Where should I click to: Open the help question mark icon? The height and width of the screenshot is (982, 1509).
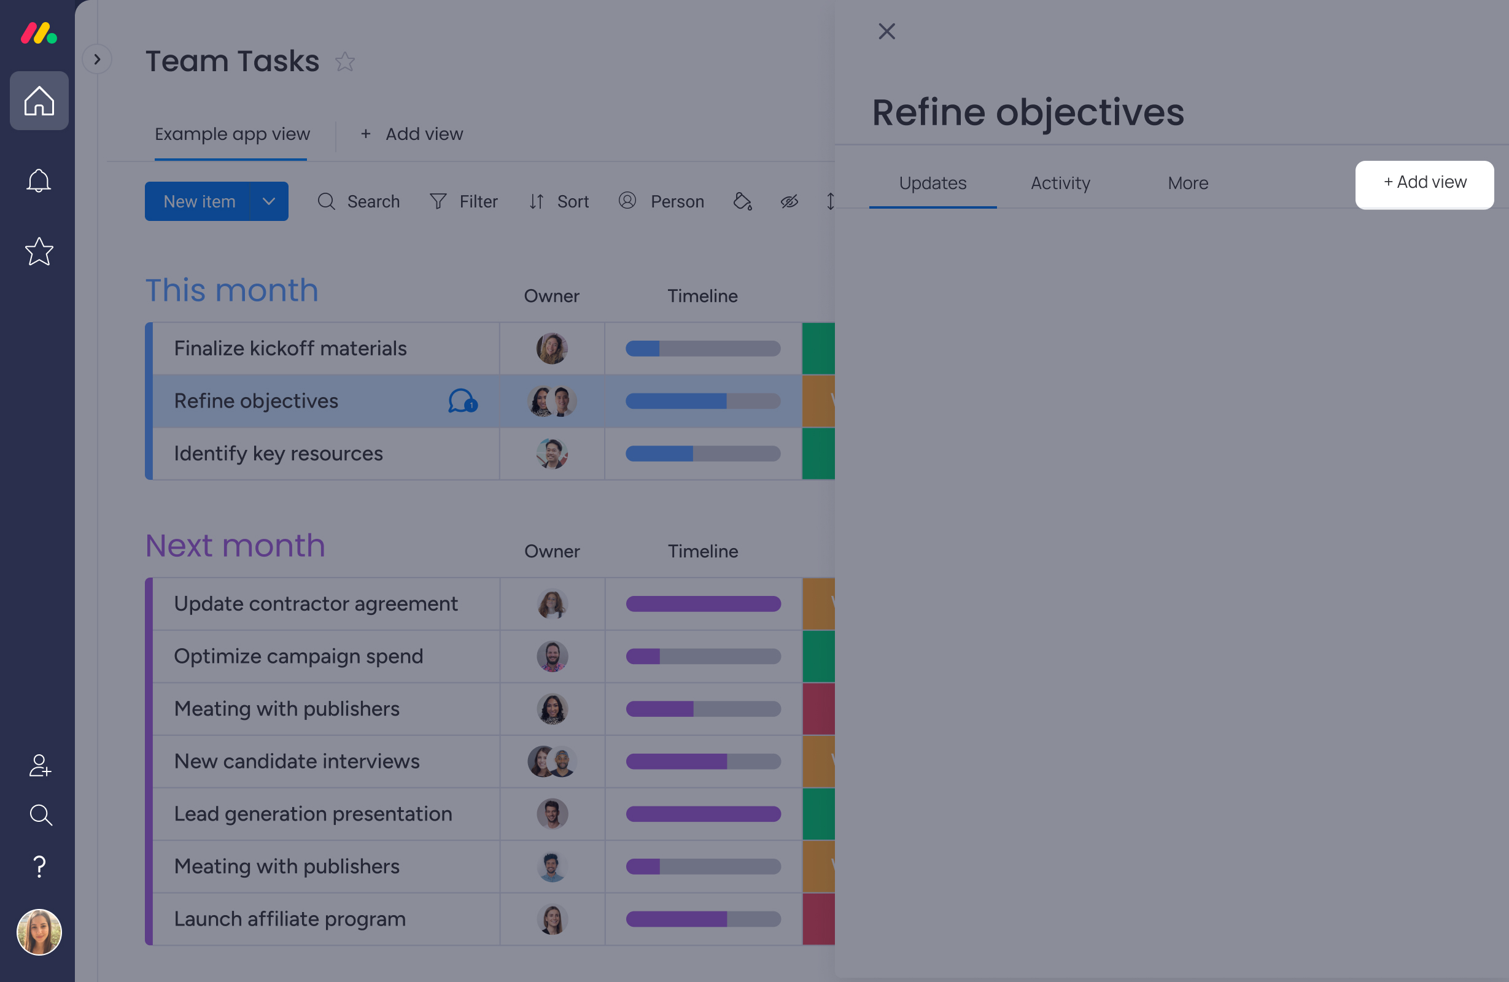coord(39,866)
